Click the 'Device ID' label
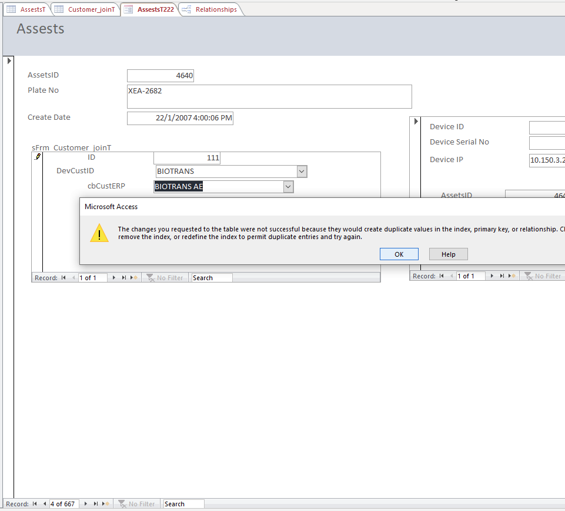 [447, 127]
